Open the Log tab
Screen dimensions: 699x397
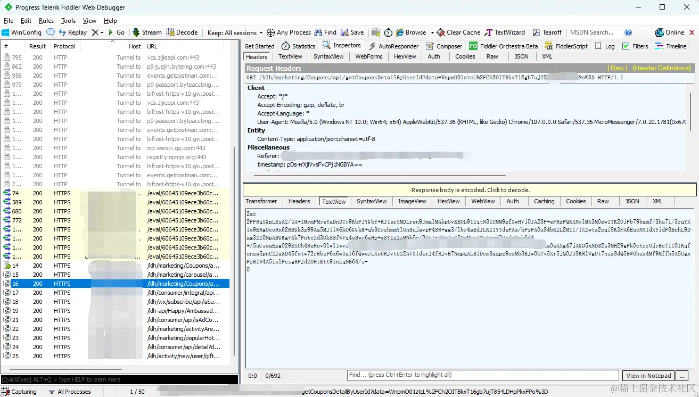(x=604, y=46)
